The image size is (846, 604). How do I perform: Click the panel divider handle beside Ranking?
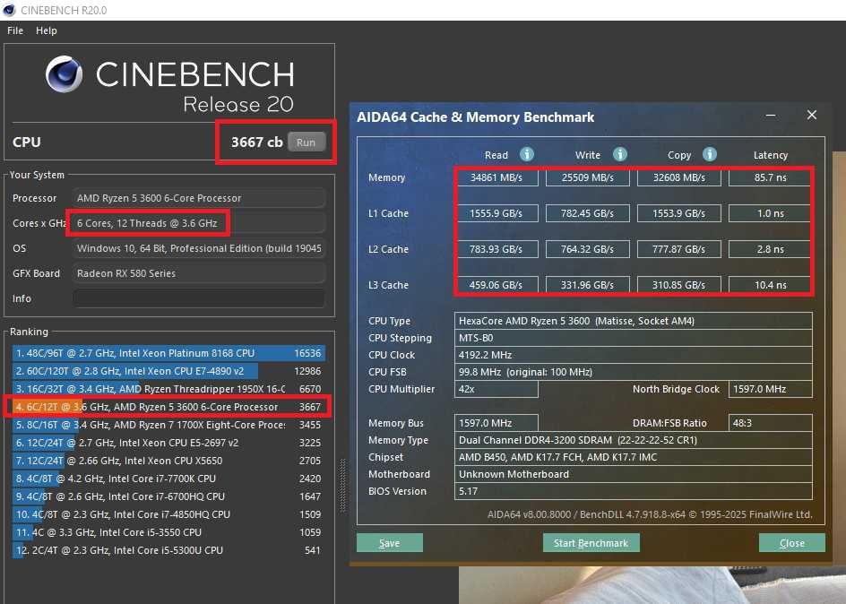pos(341,486)
